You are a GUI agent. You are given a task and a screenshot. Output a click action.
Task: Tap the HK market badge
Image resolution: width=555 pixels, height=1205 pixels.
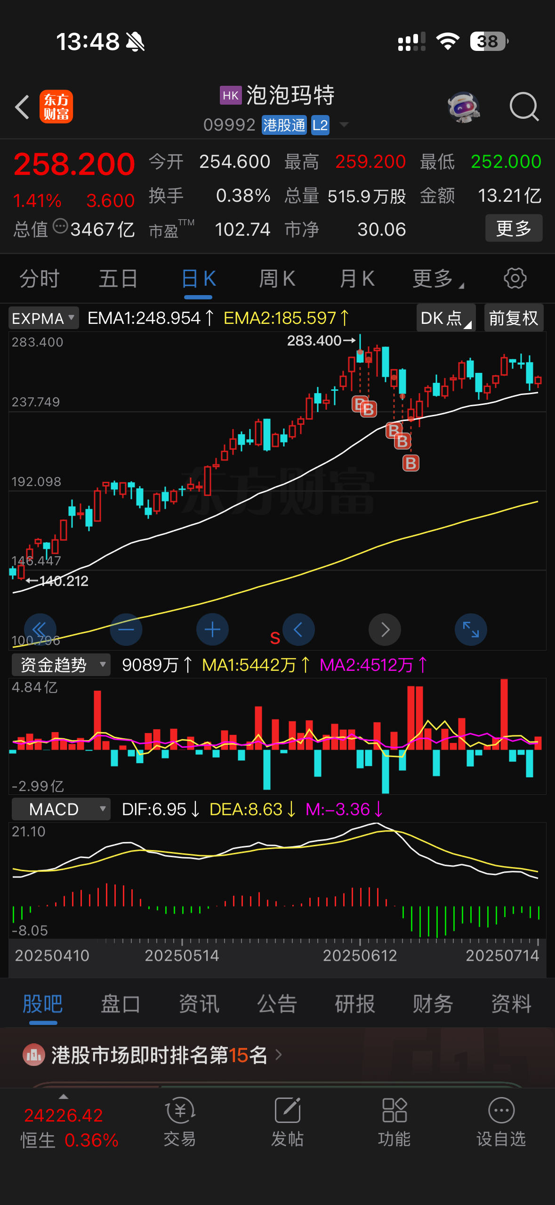(231, 95)
